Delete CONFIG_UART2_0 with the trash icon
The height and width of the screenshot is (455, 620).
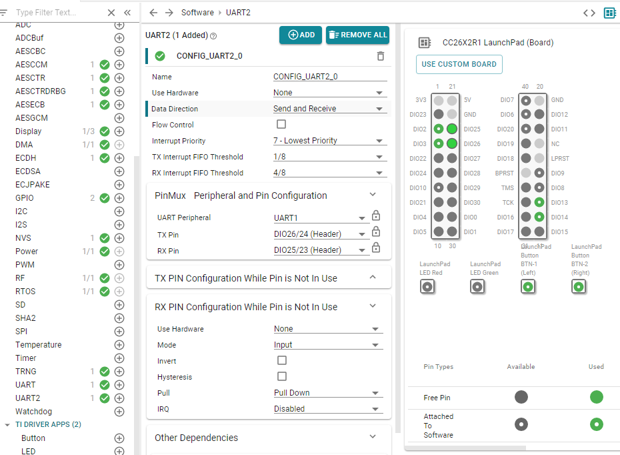pyautogui.click(x=381, y=56)
